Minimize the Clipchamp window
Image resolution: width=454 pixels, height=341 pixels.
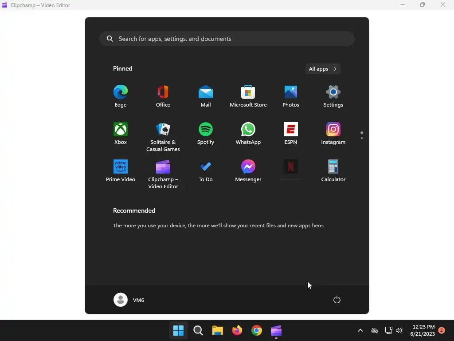click(x=403, y=5)
